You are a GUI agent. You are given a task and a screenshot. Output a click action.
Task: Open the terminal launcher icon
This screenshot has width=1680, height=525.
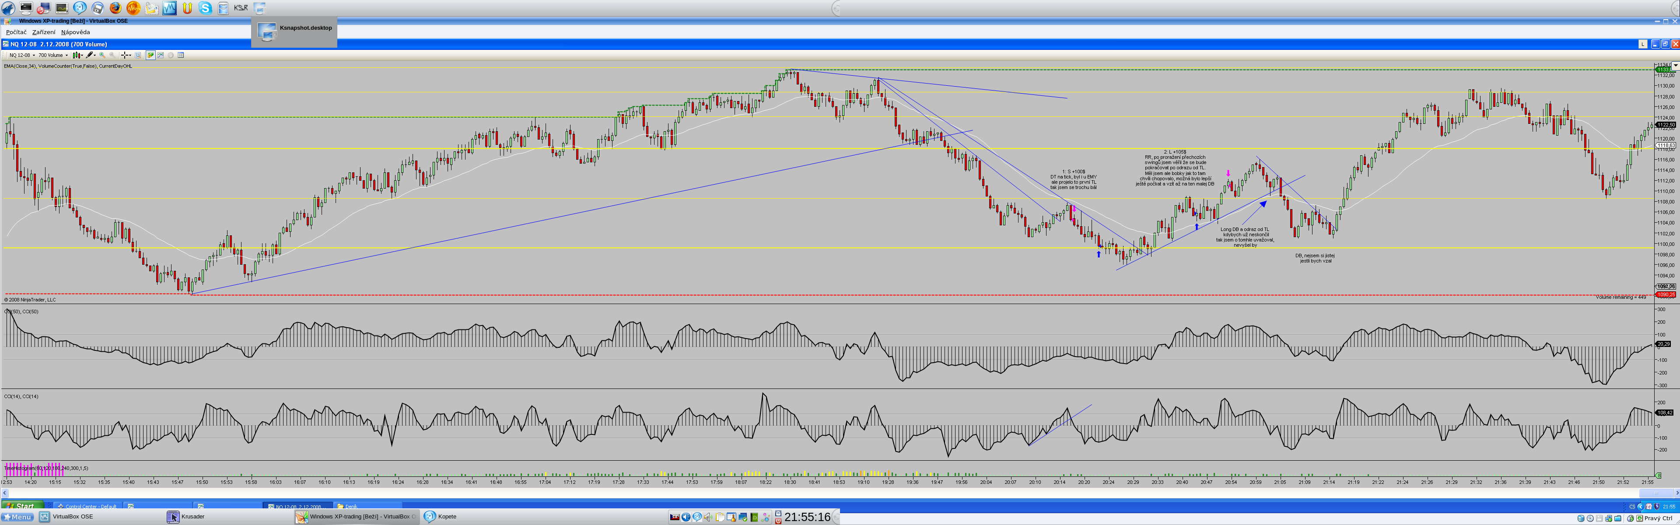pyautogui.click(x=26, y=8)
